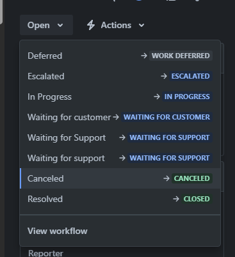Select In Progress from status list
Screen dimensions: 235x257
point(120,97)
